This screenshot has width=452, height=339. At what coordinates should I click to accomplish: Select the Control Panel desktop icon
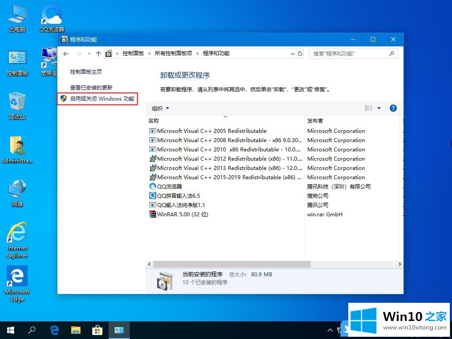point(17,63)
